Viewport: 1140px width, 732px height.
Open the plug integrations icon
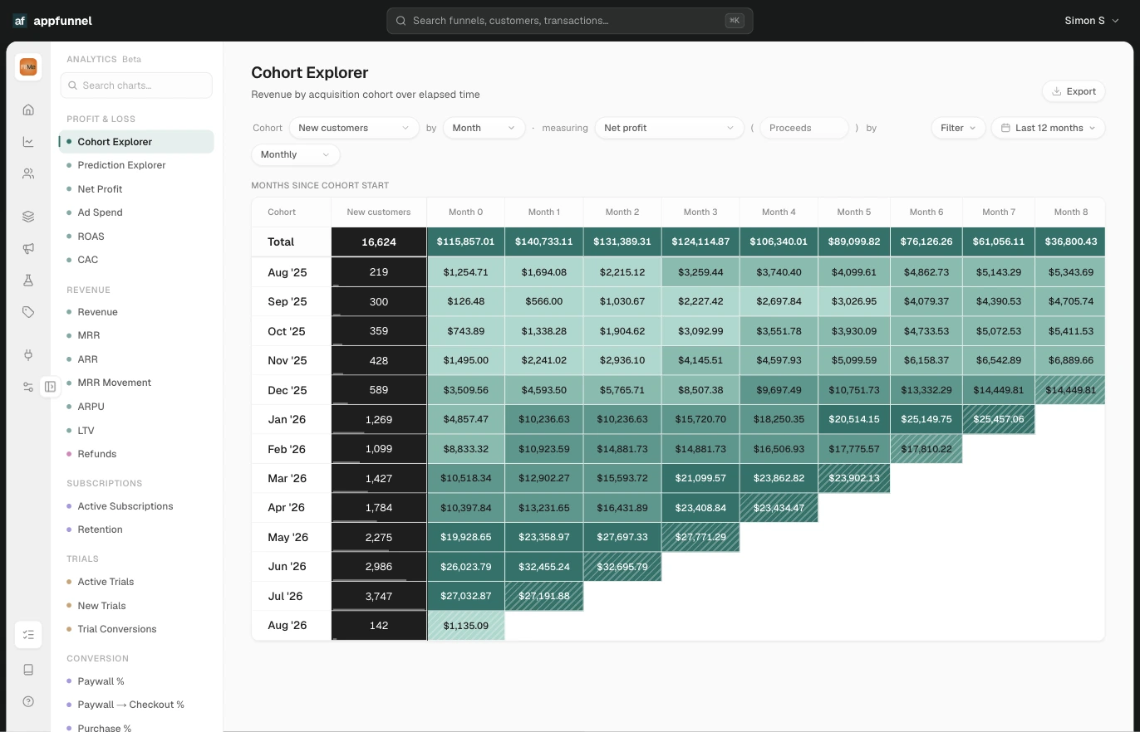[28, 355]
